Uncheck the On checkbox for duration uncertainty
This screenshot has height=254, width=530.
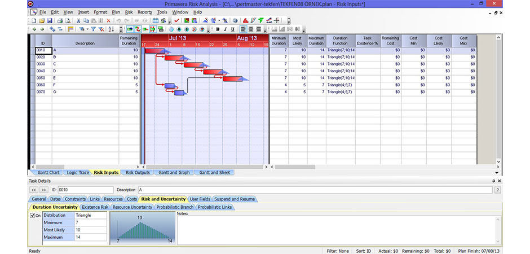pyautogui.click(x=32, y=215)
